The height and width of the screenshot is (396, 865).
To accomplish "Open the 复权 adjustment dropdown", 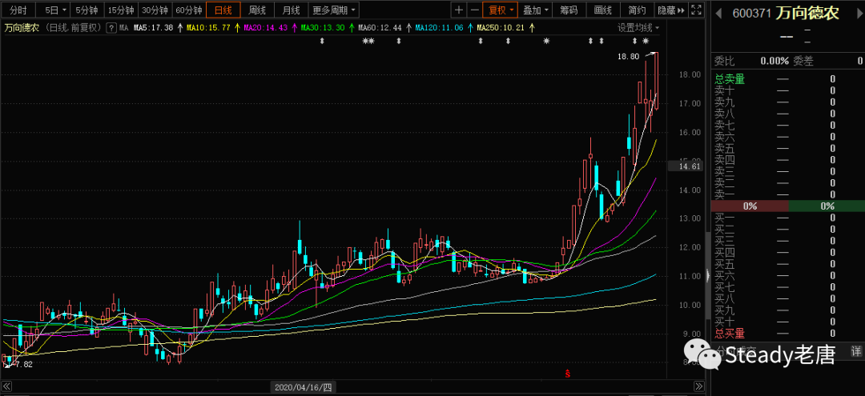I will (501, 10).
